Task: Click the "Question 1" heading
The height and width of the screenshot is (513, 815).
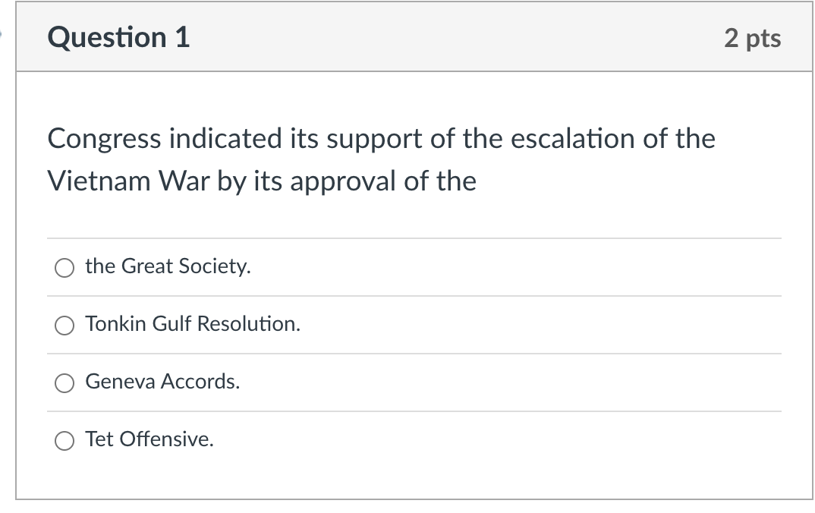Action: (118, 37)
